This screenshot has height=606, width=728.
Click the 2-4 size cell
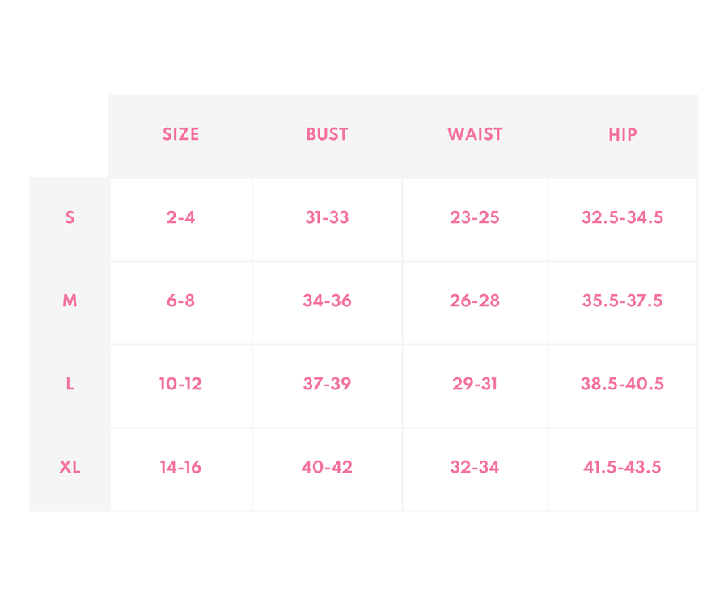pyautogui.click(x=180, y=217)
